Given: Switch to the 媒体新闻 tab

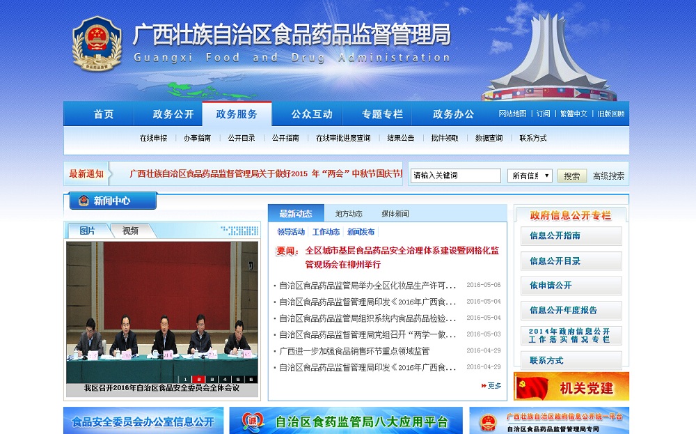Looking at the screenshot, I should point(395,214).
